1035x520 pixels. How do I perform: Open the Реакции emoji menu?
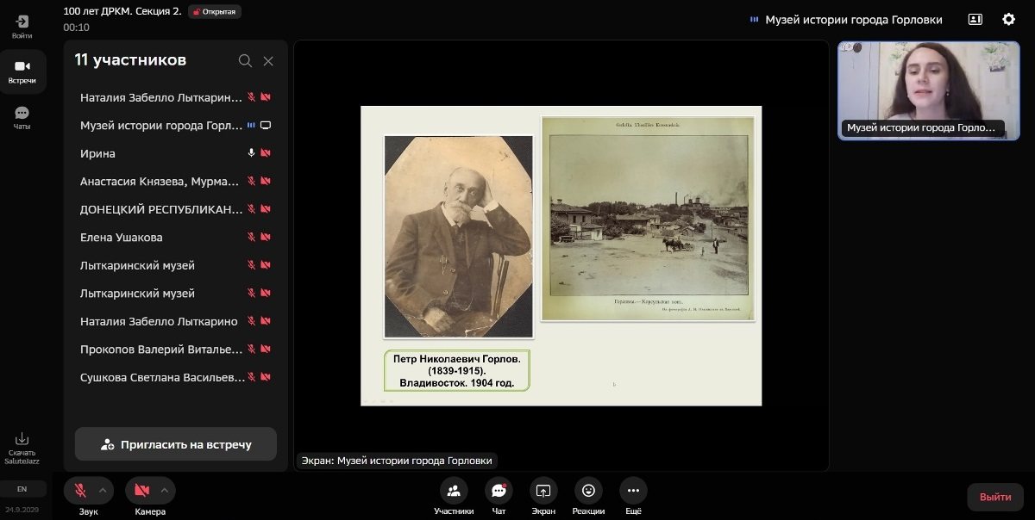[588, 491]
